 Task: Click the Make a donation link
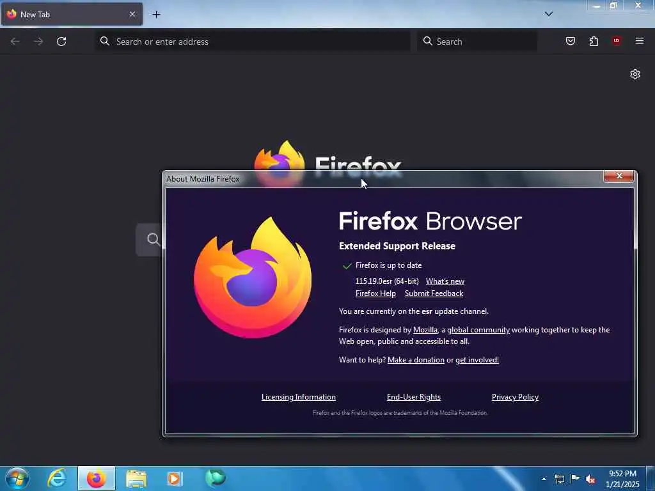[416, 360]
